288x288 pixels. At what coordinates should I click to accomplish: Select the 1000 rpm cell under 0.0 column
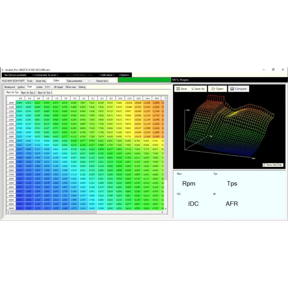tap(20, 103)
